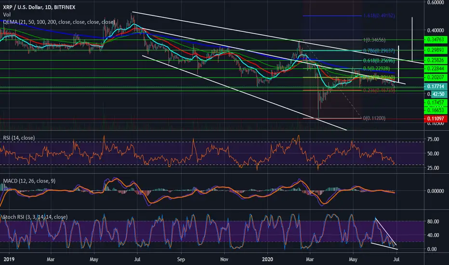Click the green 0.22844 price label

tap(436, 68)
